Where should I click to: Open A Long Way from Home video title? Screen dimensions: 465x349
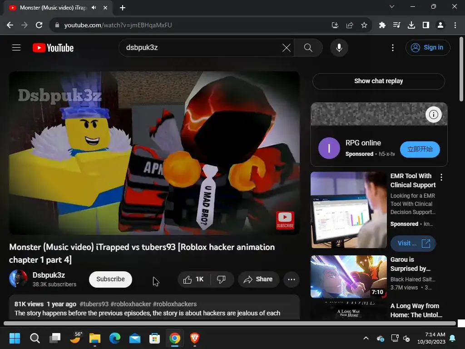coord(416,310)
